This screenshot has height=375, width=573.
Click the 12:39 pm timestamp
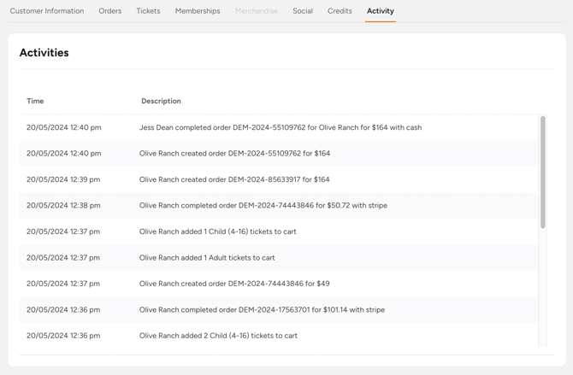[63, 179]
